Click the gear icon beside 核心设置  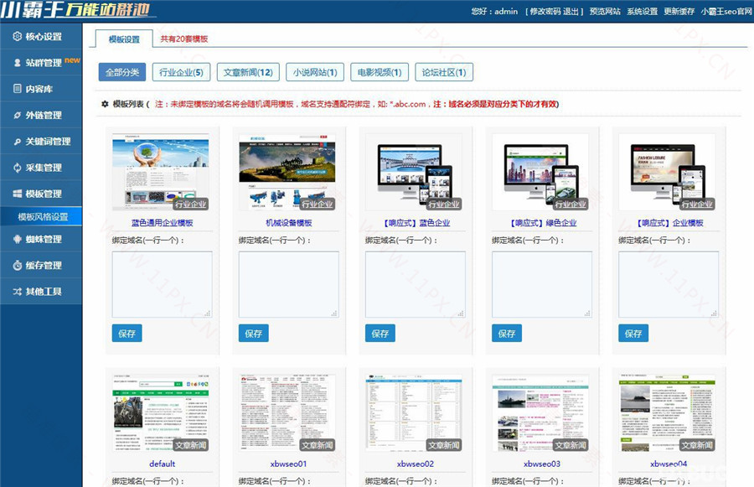(17, 37)
